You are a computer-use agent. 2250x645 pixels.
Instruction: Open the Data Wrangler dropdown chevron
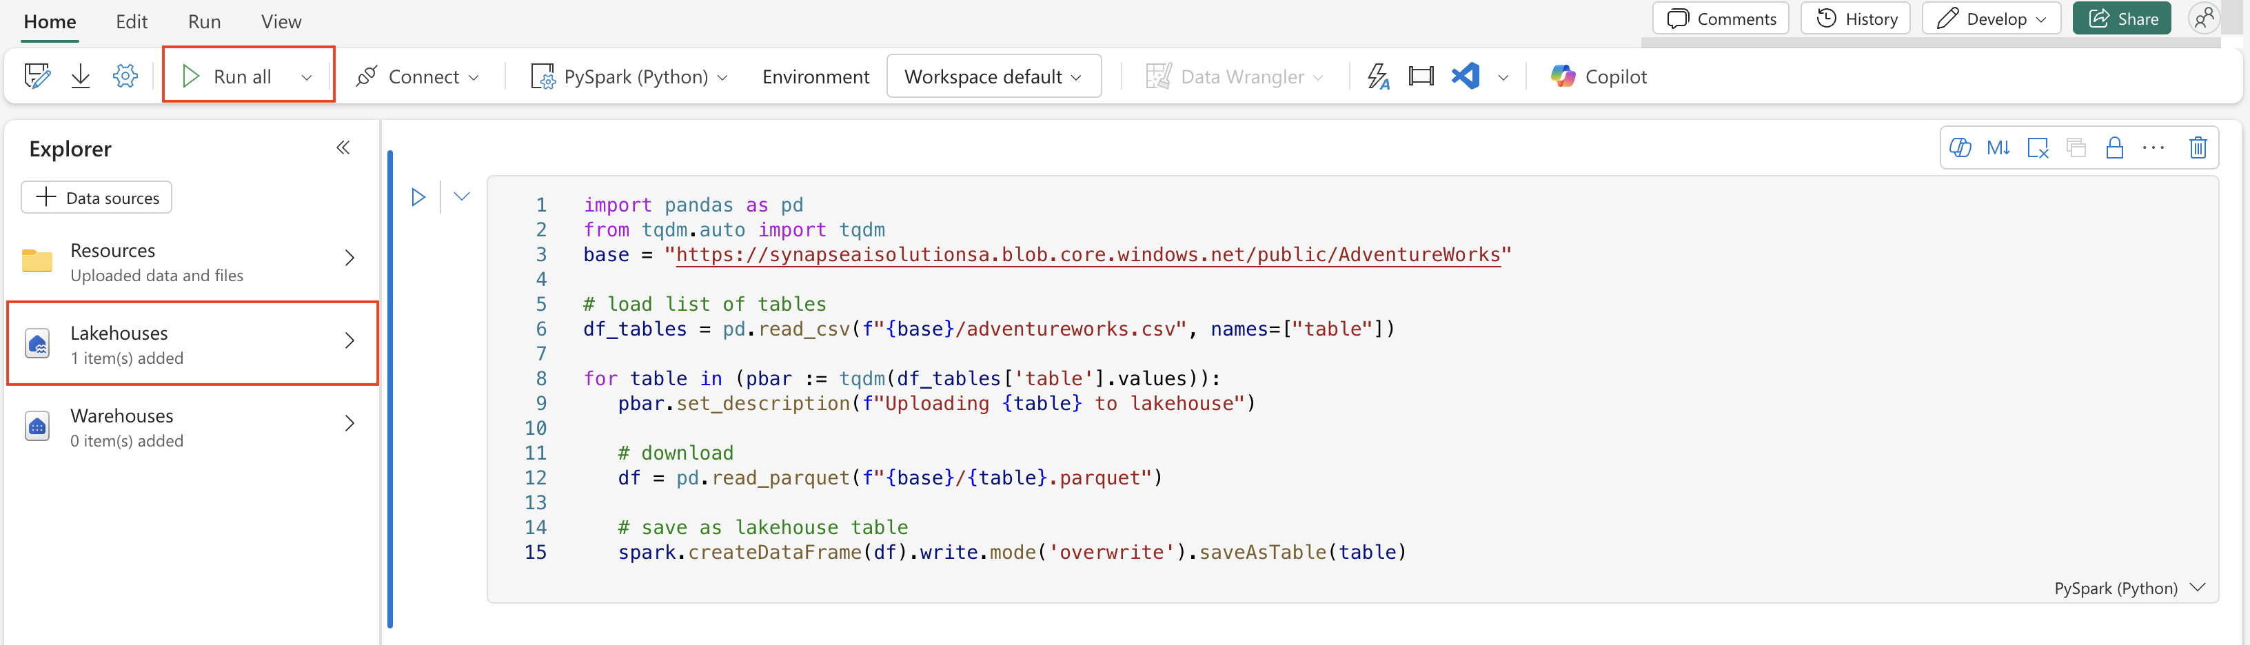(1318, 76)
